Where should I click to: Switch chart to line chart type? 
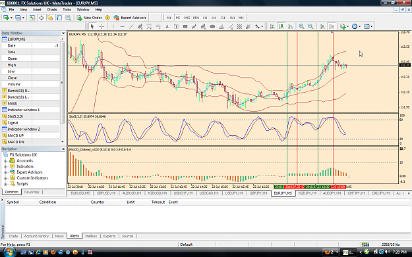tap(290, 26)
